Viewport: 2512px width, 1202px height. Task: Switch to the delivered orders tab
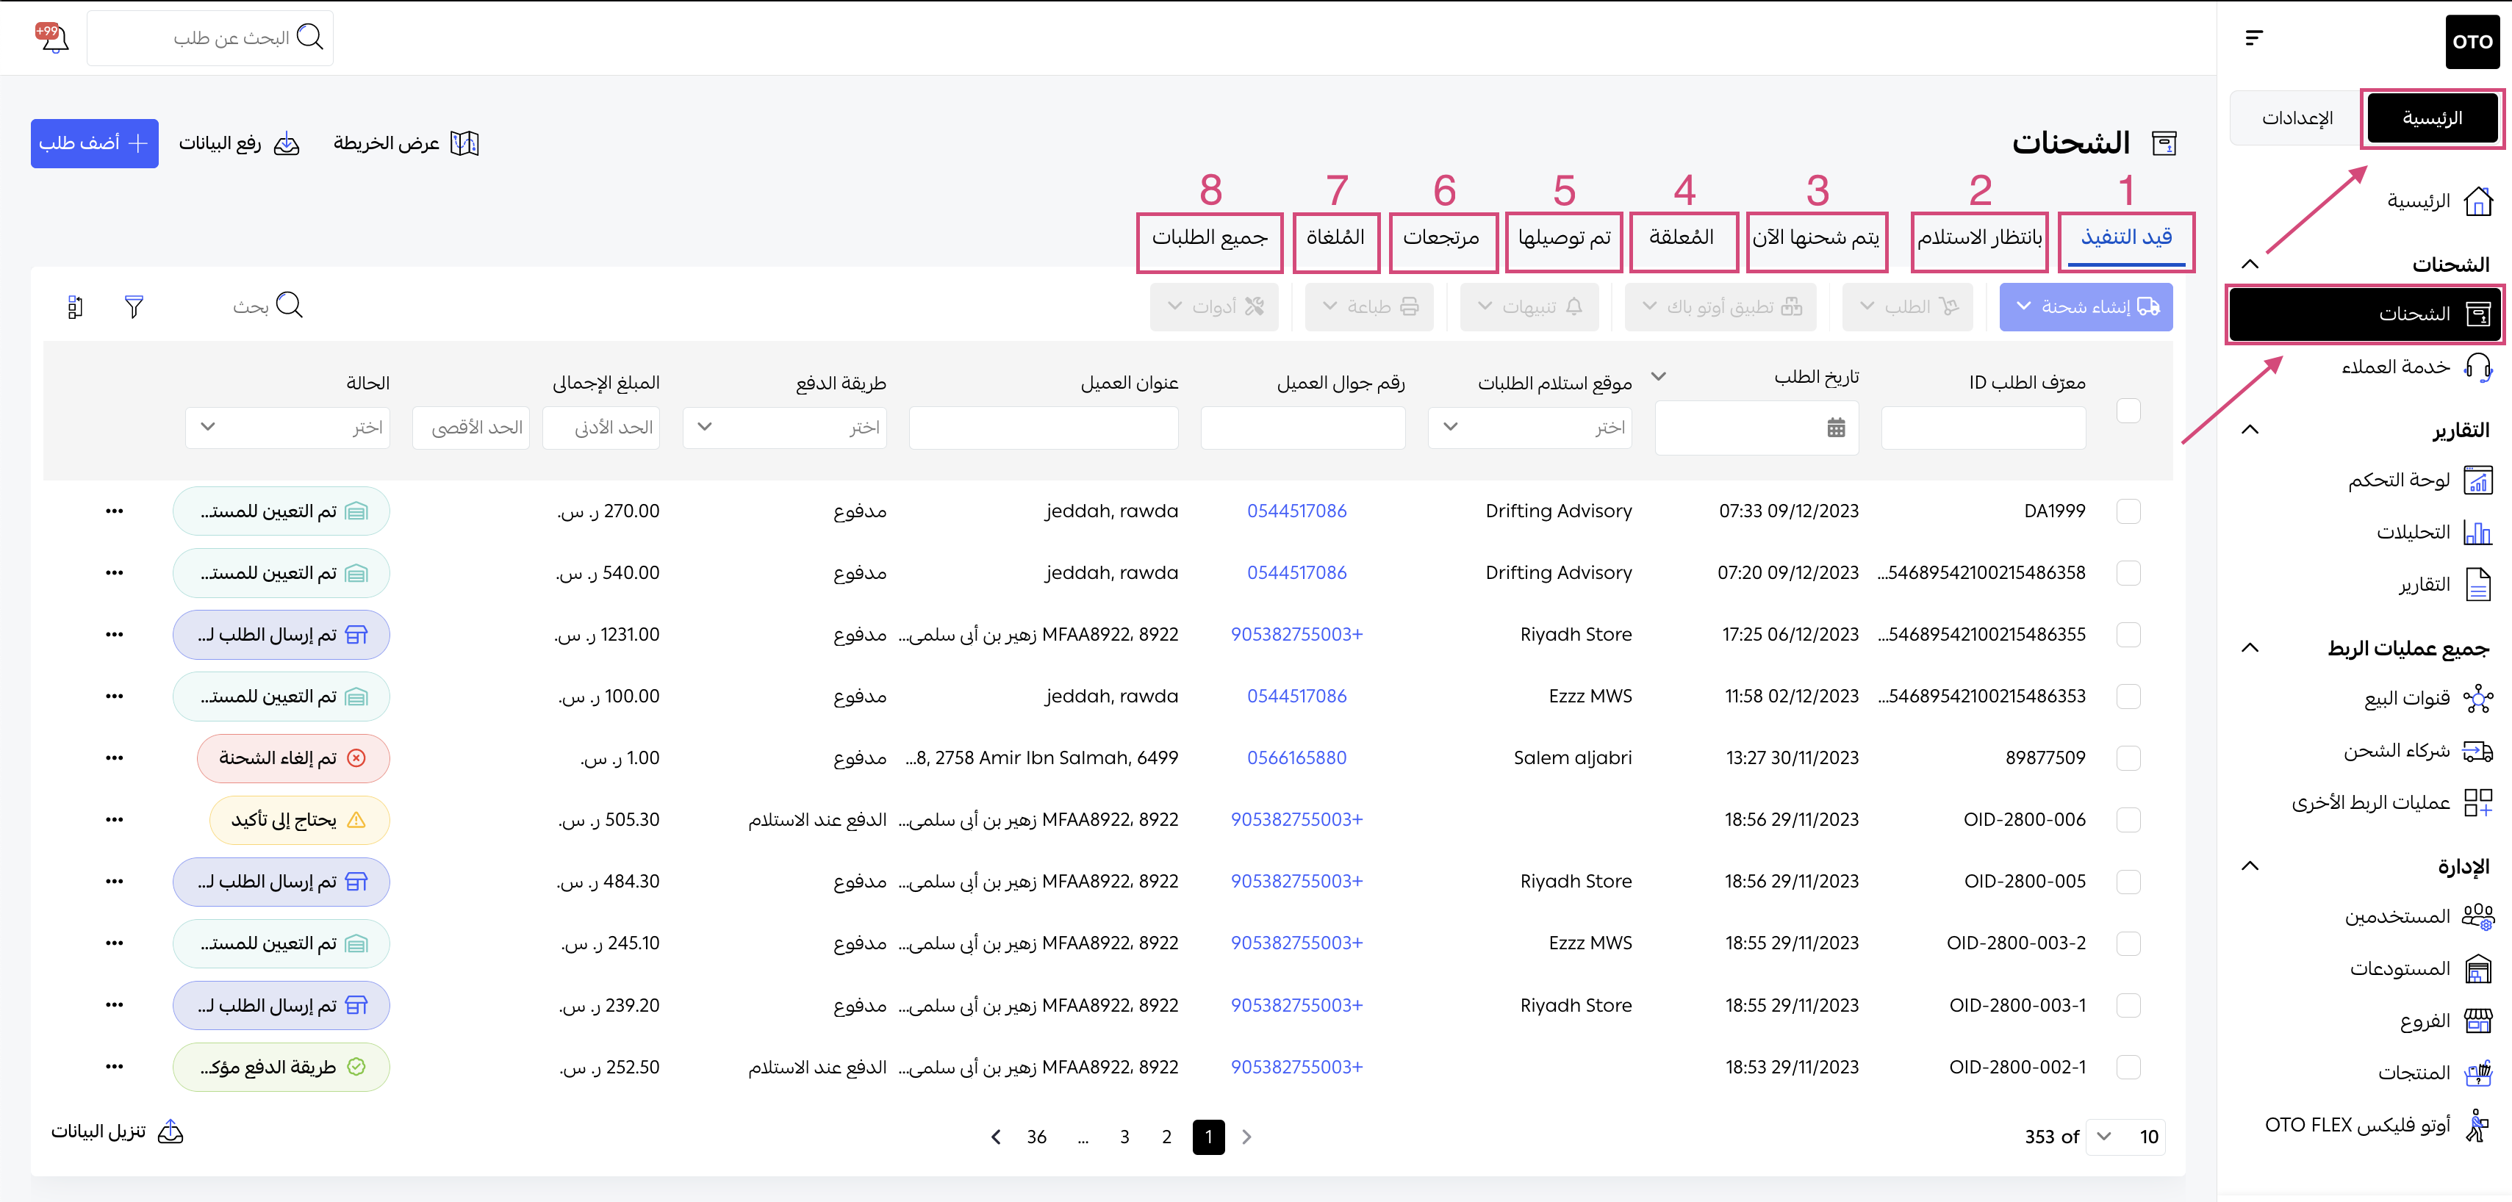point(1563,238)
